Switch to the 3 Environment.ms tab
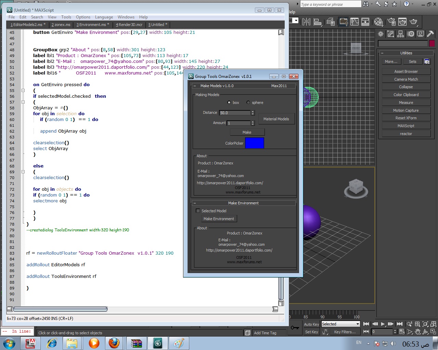438x350 pixels. [93, 25]
